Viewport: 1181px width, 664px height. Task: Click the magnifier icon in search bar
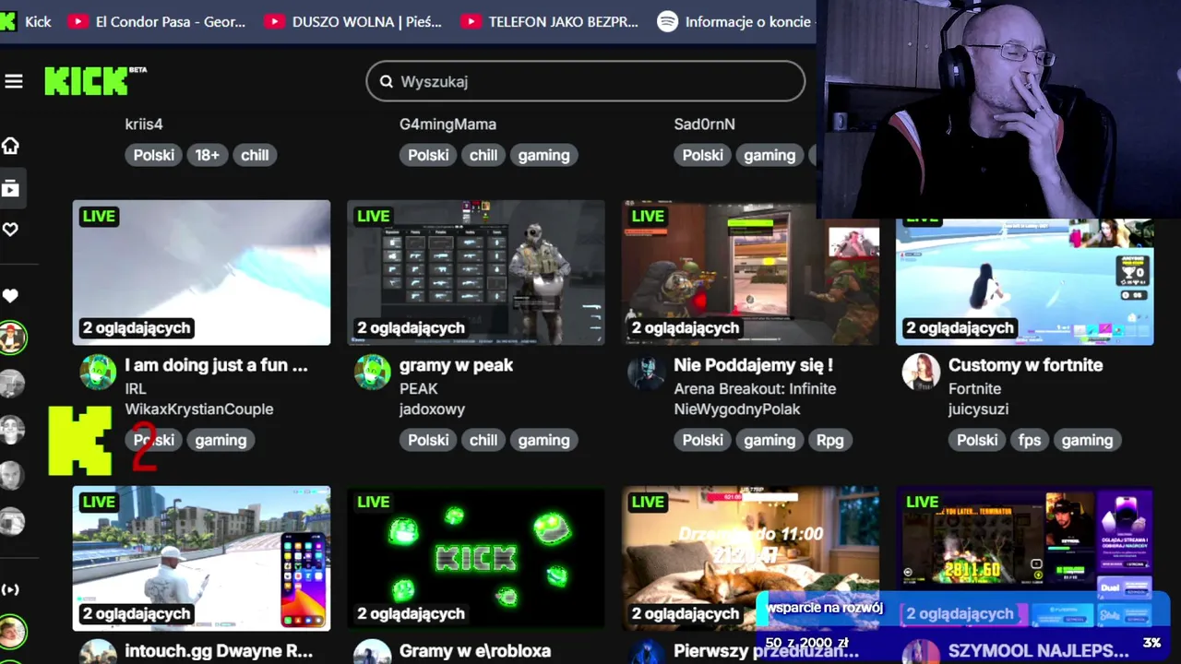click(386, 81)
